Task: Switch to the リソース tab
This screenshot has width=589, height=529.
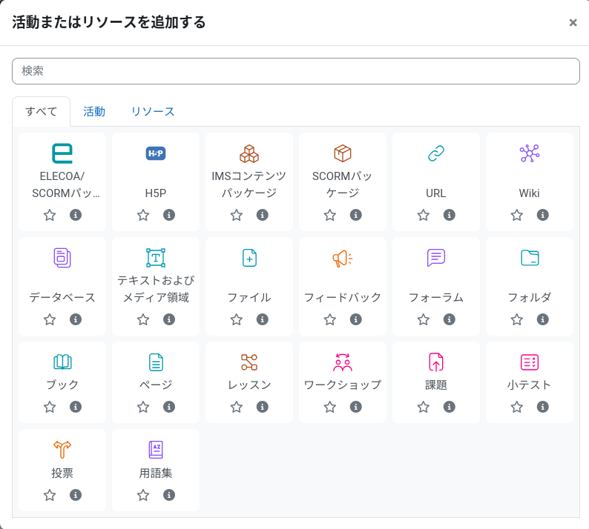Action: coord(153,112)
